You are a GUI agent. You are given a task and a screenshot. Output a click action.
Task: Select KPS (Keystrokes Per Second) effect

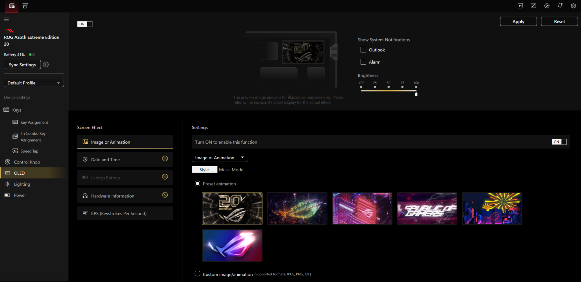(125, 213)
